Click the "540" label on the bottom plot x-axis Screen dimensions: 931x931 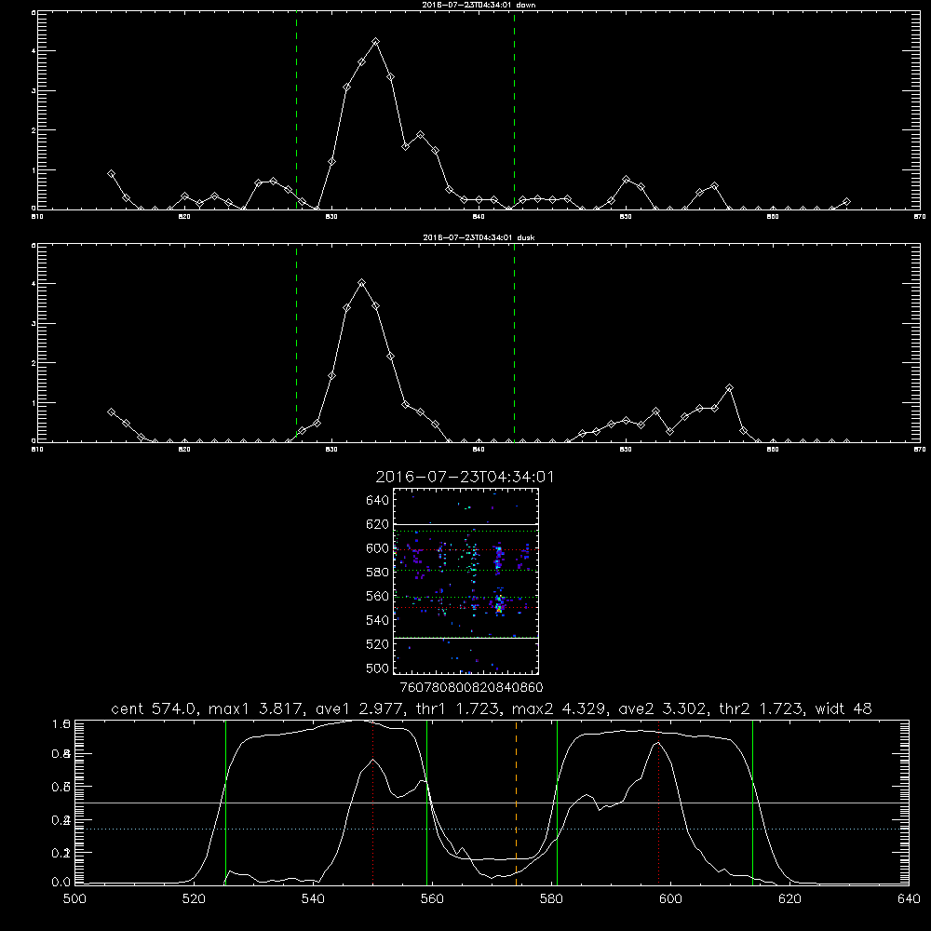click(x=313, y=899)
